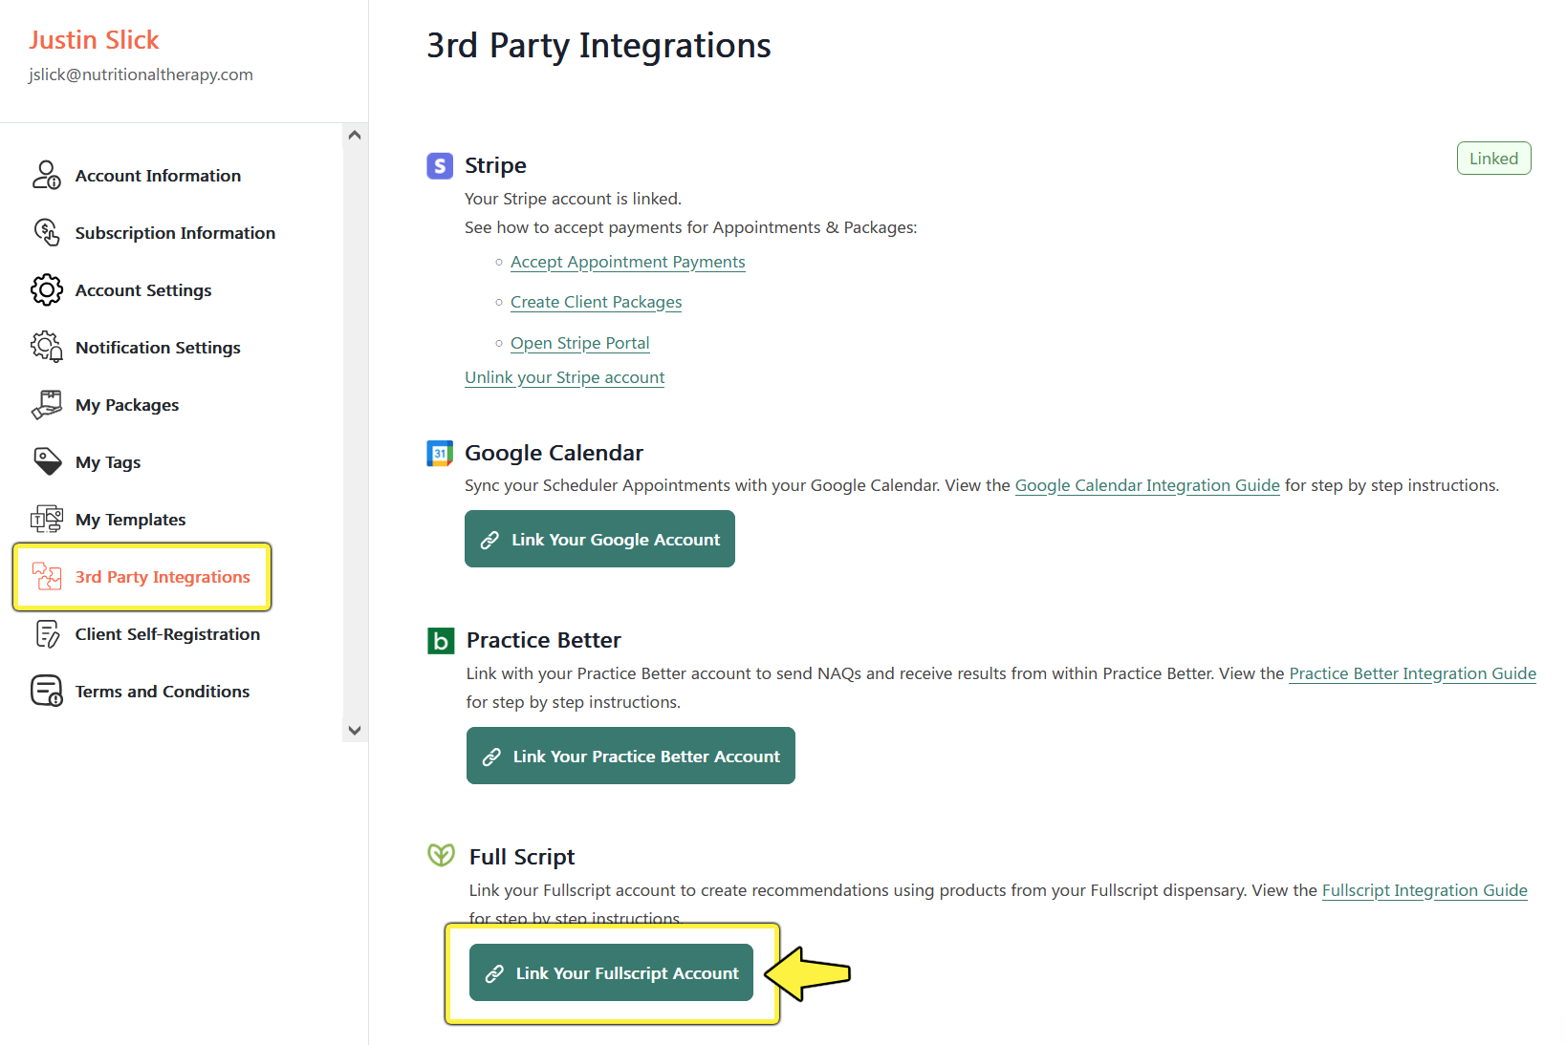The height and width of the screenshot is (1045, 1566).
Task: Click chain icon in Google Account button
Action: coord(489,540)
